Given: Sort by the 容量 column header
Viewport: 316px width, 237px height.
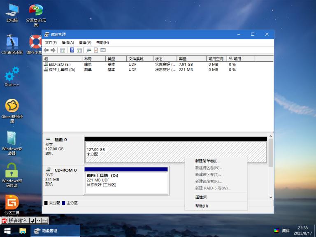Looking at the screenshot, I should pos(192,59).
